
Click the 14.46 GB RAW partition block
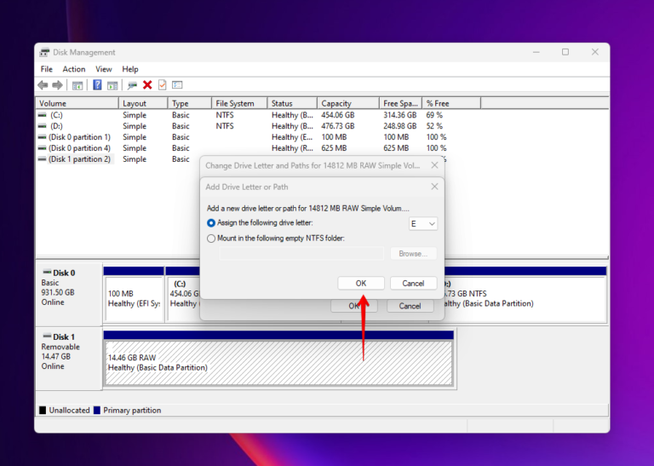click(x=278, y=361)
